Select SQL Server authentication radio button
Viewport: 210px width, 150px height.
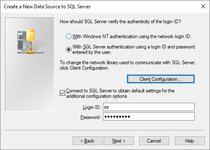point(68,49)
